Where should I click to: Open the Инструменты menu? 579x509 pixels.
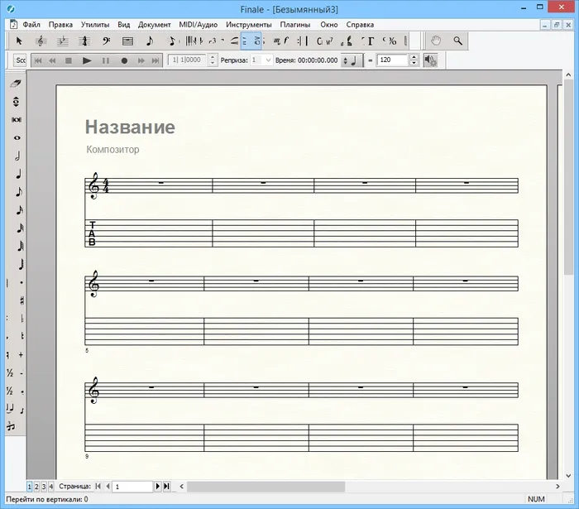tap(248, 25)
